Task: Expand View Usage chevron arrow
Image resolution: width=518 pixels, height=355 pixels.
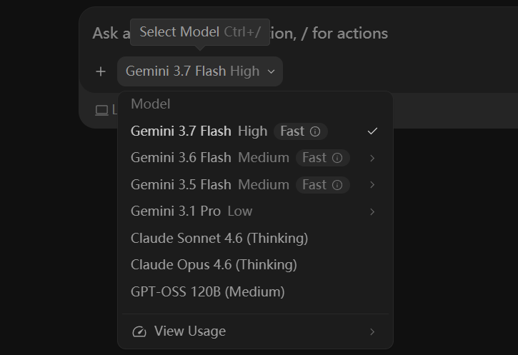Action: pos(372,331)
